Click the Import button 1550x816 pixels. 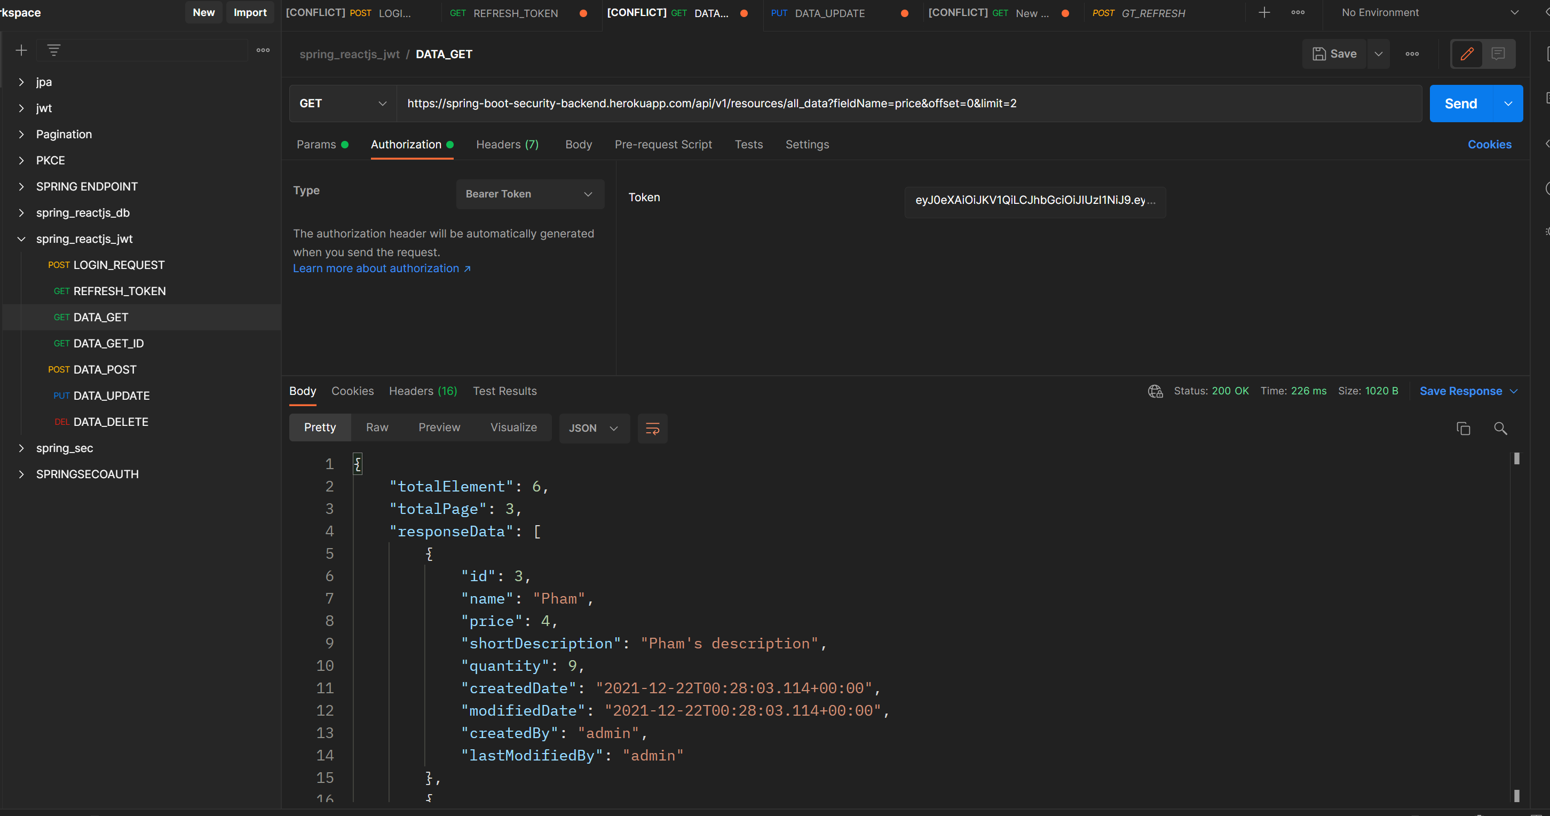pos(250,13)
